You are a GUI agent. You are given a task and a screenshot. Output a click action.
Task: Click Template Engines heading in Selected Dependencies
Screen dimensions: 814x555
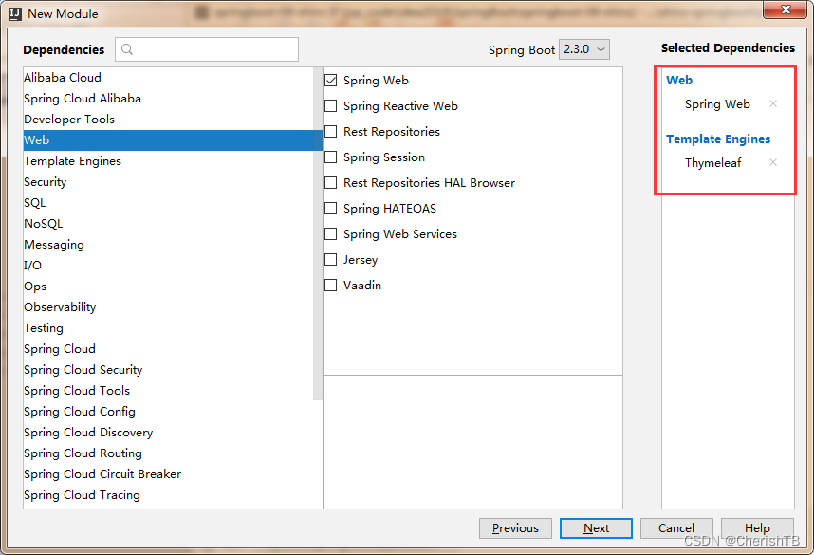pos(718,139)
